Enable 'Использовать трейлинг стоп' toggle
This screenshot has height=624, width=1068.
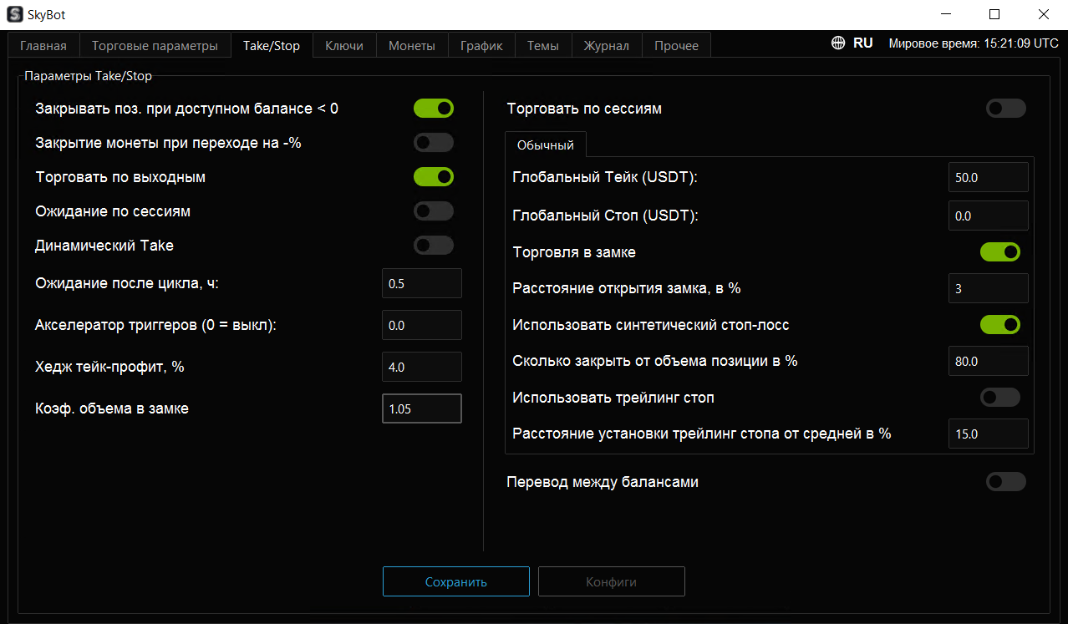pyautogui.click(x=1000, y=398)
